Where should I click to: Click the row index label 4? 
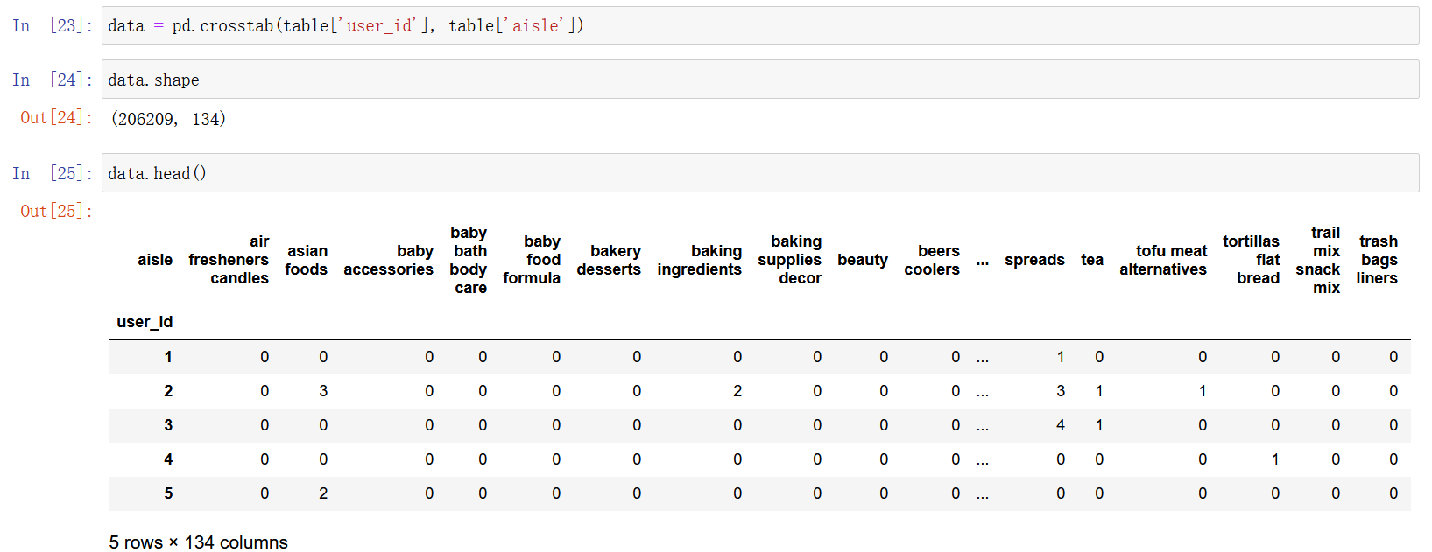point(168,459)
